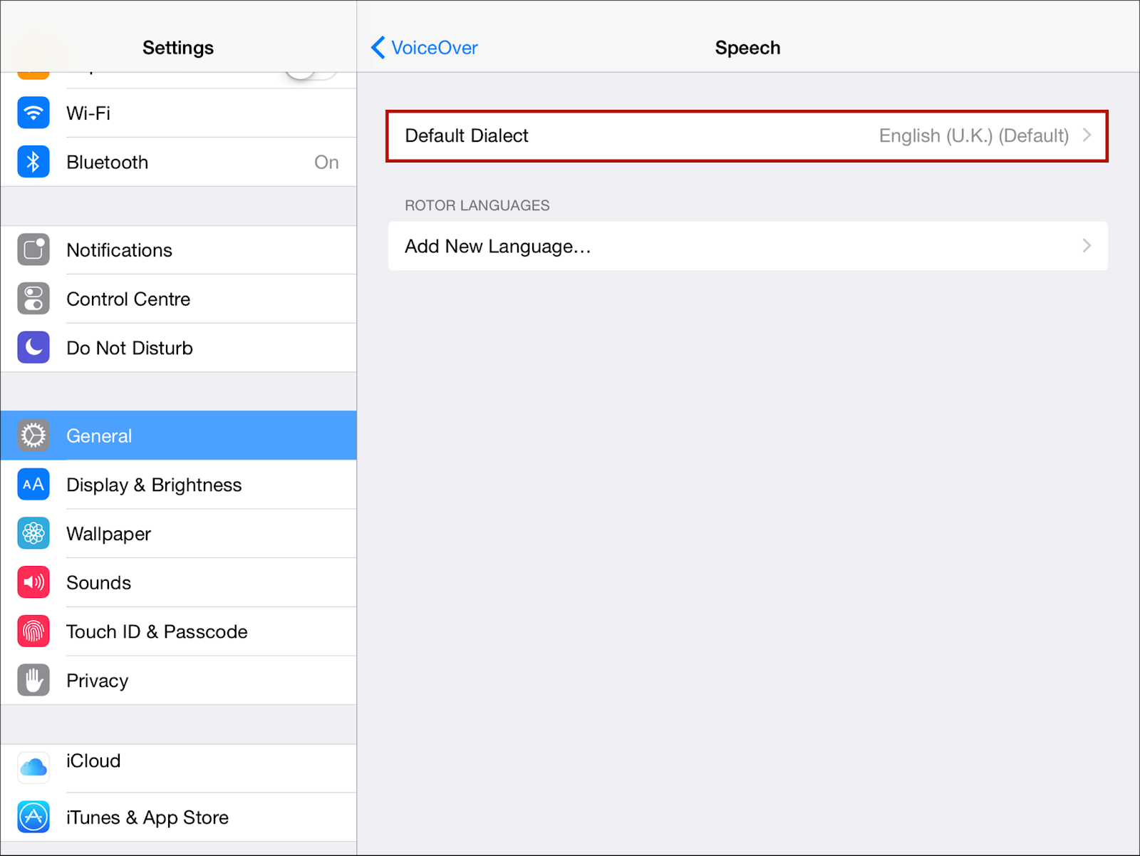
Task: Open the English (U.K.) (Default) dialect value
Action: (973, 135)
